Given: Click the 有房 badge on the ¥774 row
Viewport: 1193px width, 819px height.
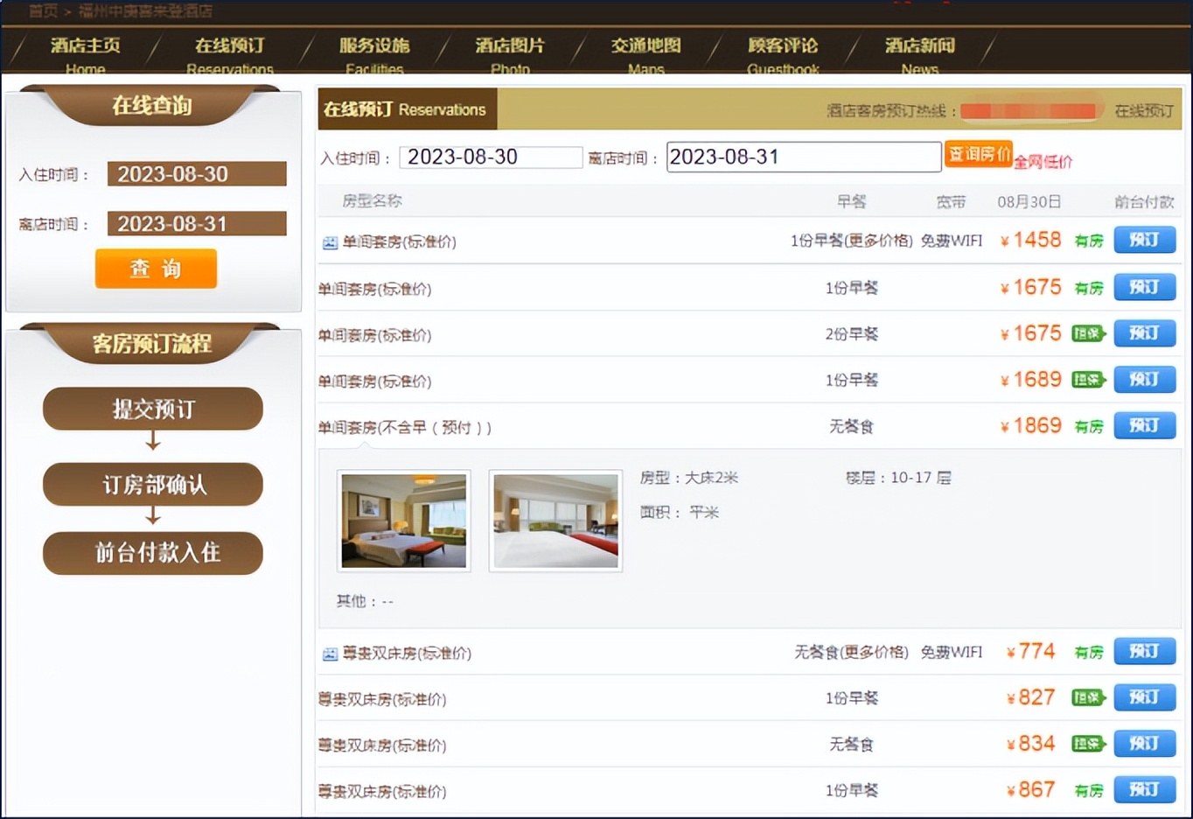Looking at the screenshot, I should point(1088,652).
